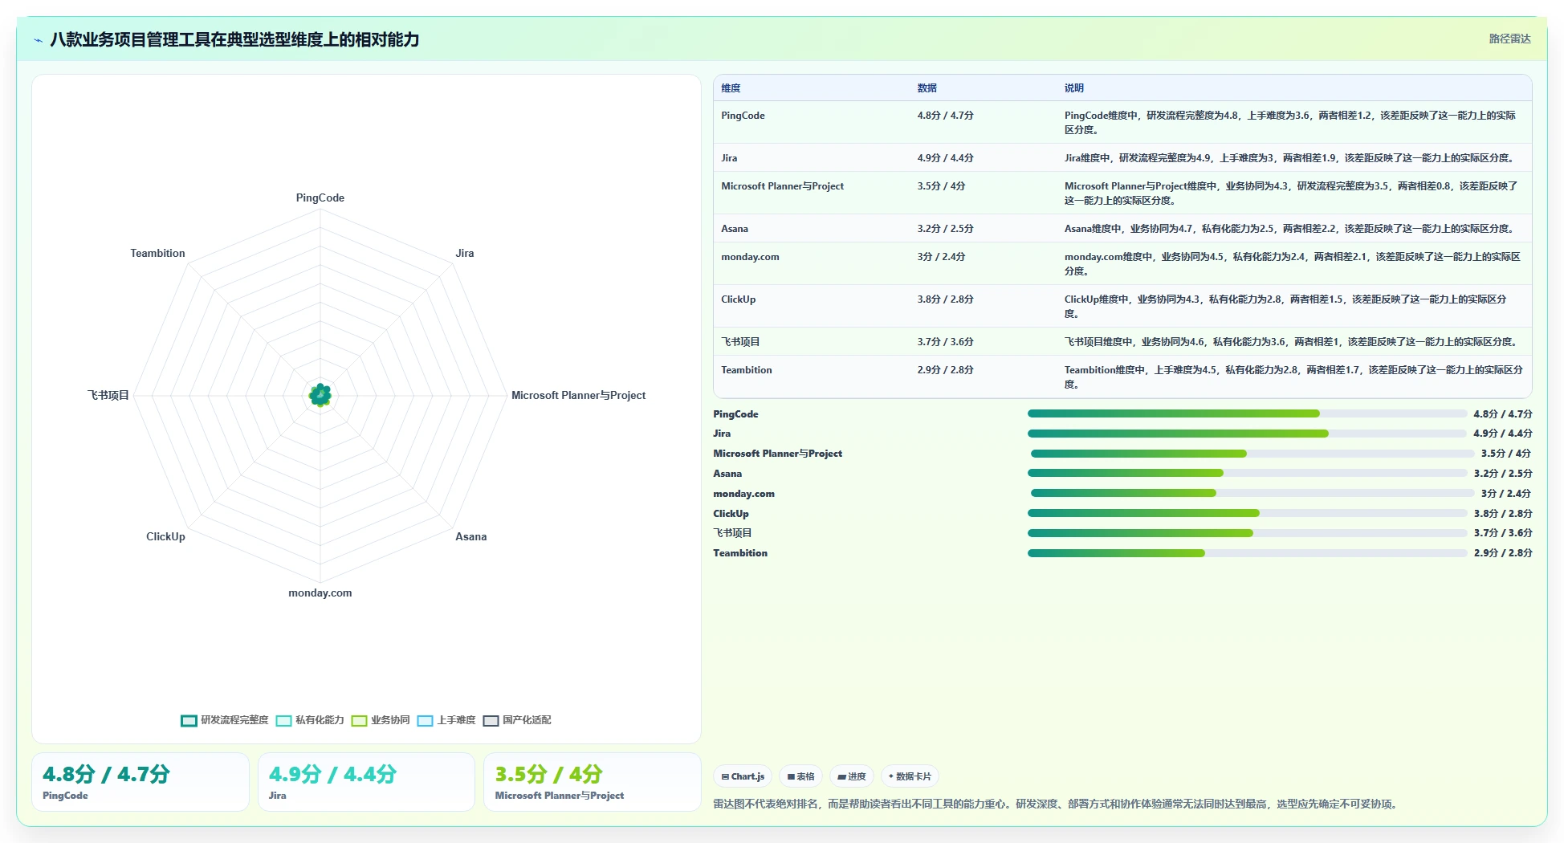This screenshot has height=843, width=1564.
Task: Click the 数据 column header
Action: (927, 88)
